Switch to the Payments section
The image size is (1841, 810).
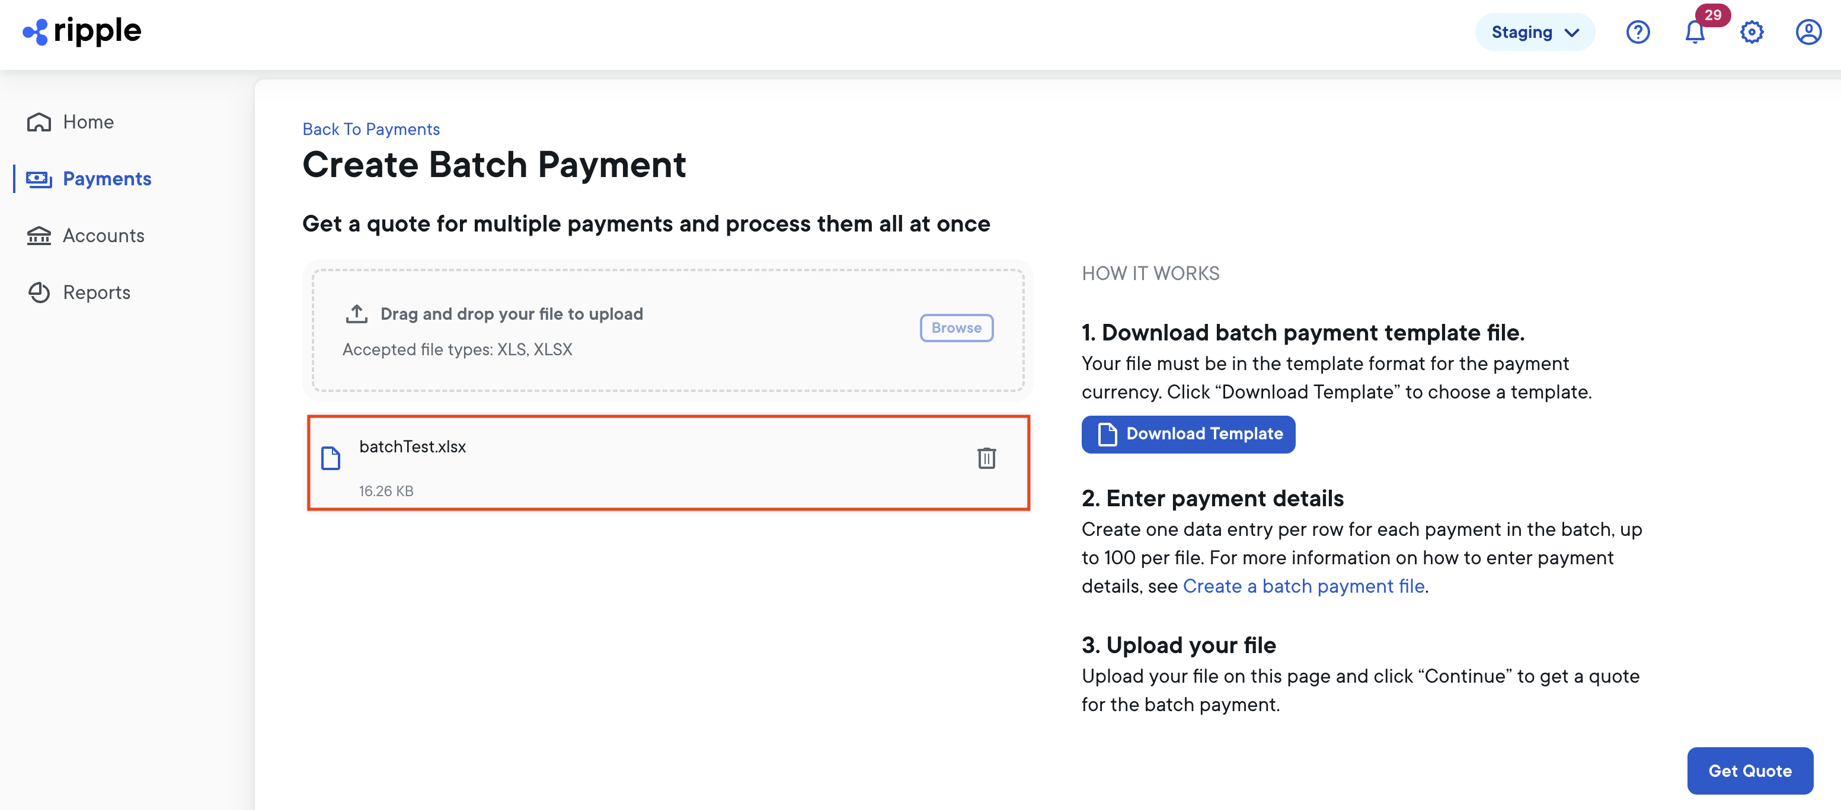point(107,178)
